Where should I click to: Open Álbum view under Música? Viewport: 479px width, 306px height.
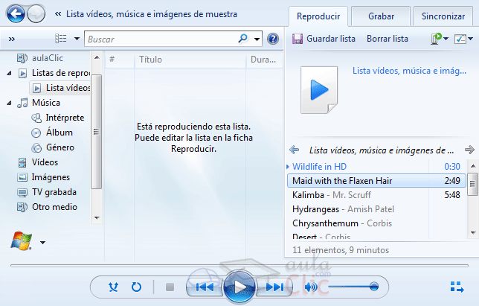[x=52, y=133]
